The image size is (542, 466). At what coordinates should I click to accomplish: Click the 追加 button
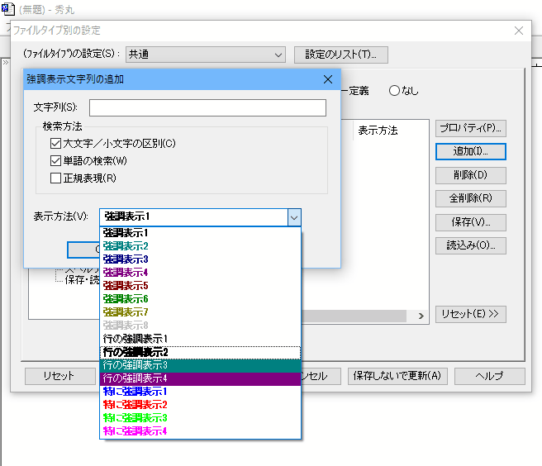[x=471, y=151]
